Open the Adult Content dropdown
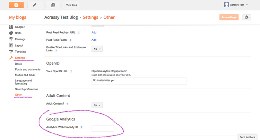 coord(97,105)
